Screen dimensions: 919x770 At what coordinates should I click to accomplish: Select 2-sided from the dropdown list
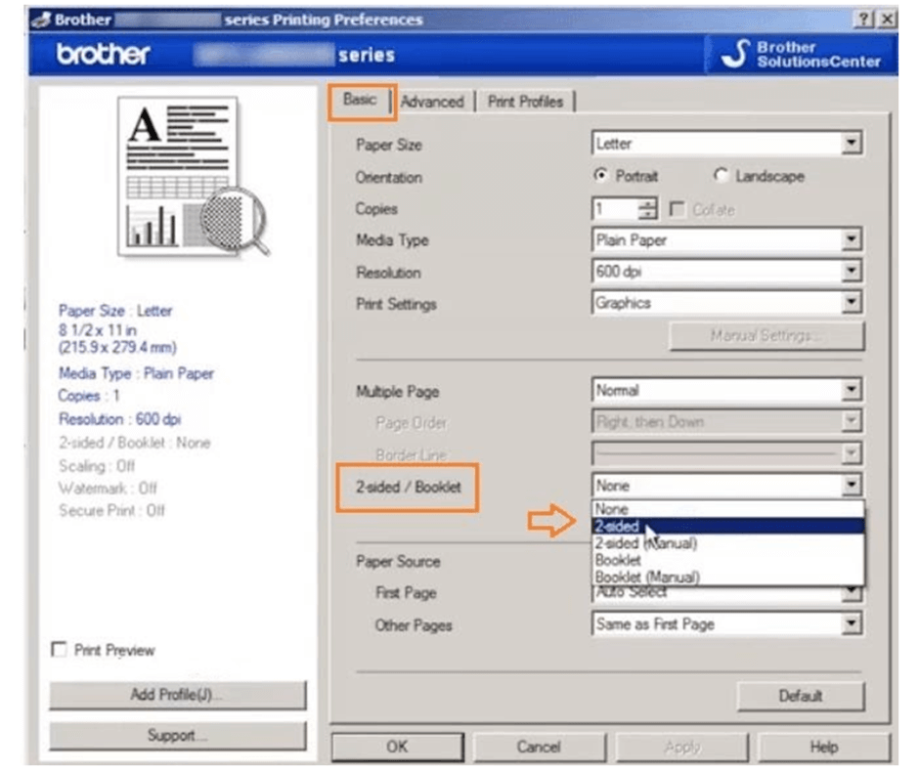pos(618,526)
